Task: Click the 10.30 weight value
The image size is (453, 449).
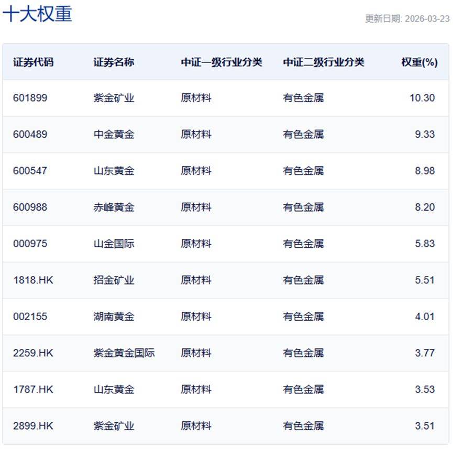Action: coord(422,98)
